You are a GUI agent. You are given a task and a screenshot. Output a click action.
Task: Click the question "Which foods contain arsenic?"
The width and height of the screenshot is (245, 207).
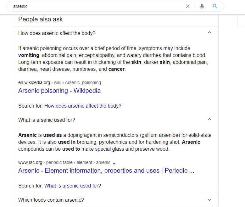(51, 200)
